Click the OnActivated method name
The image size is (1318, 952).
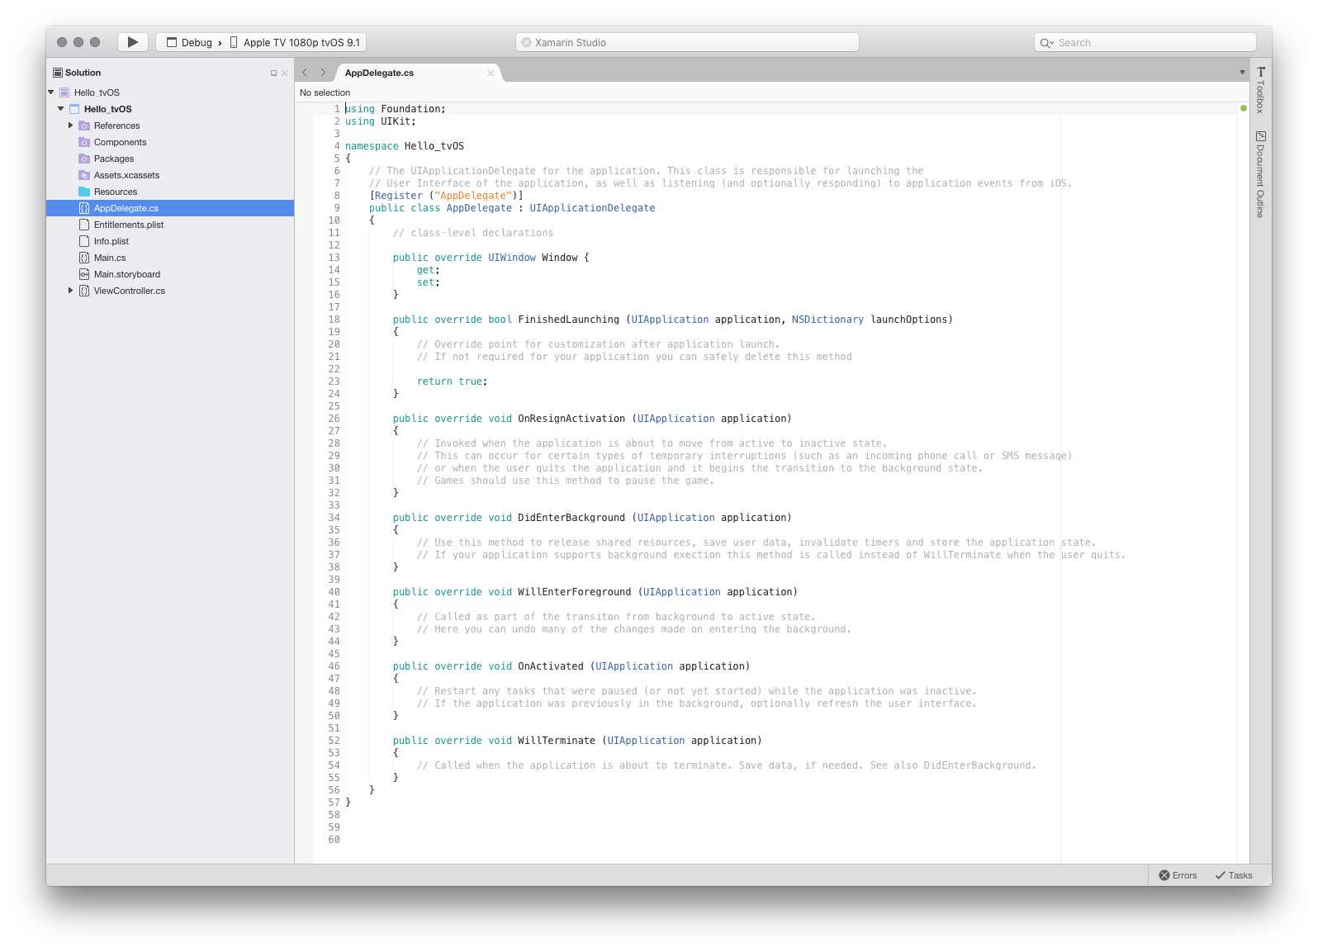pos(551,666)
